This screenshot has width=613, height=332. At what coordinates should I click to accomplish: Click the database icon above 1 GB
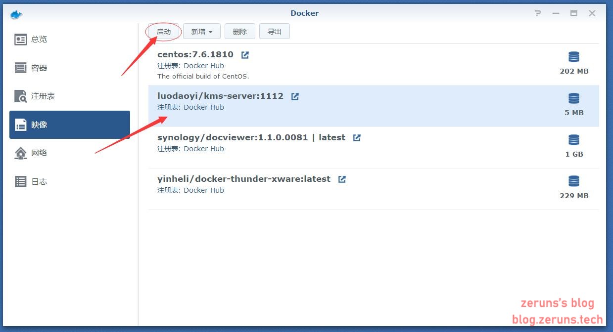click(574, 140)
